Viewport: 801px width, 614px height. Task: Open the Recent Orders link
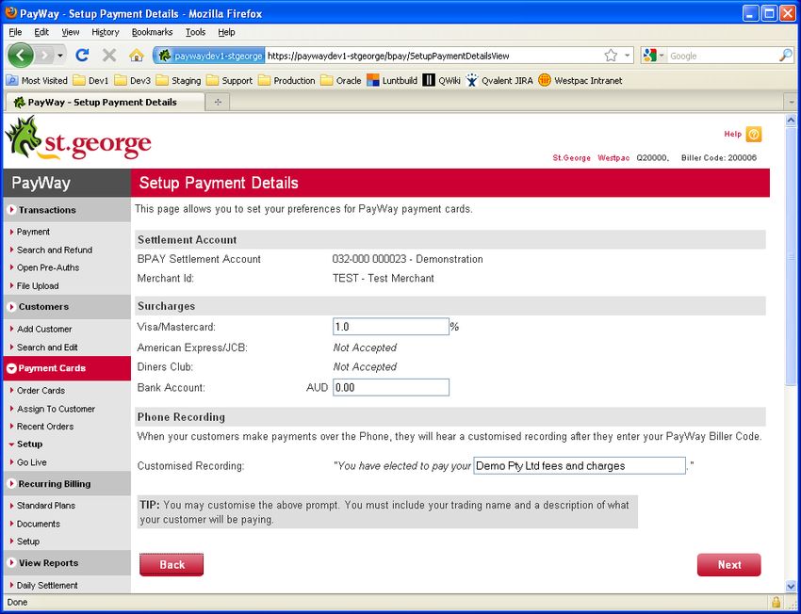point(45,427)
